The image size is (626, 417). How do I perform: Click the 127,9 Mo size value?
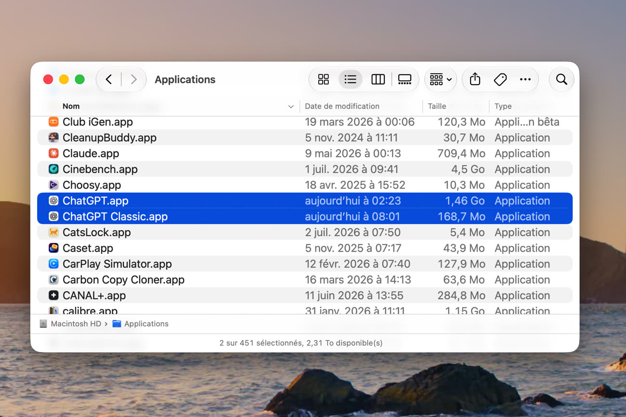[x=461, y=264]
